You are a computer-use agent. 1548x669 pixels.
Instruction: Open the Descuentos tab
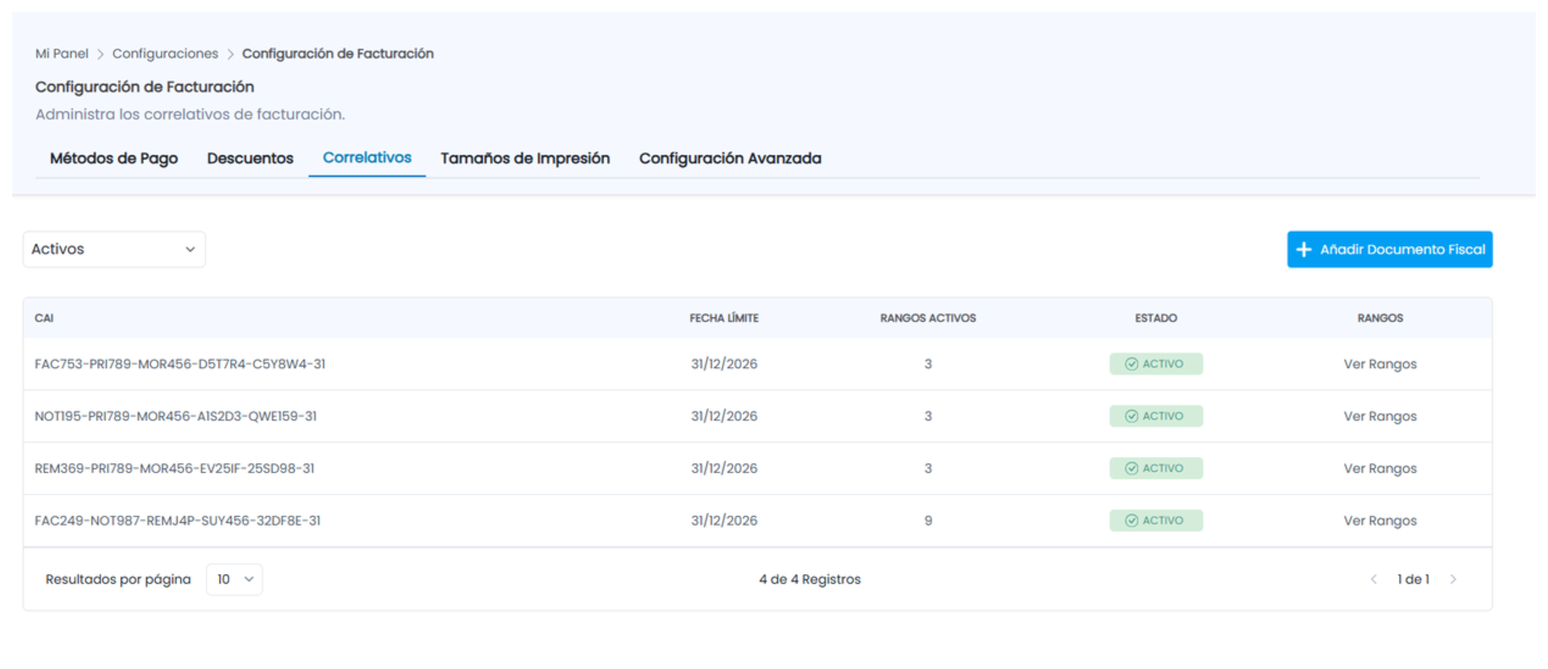click(250, 159)
